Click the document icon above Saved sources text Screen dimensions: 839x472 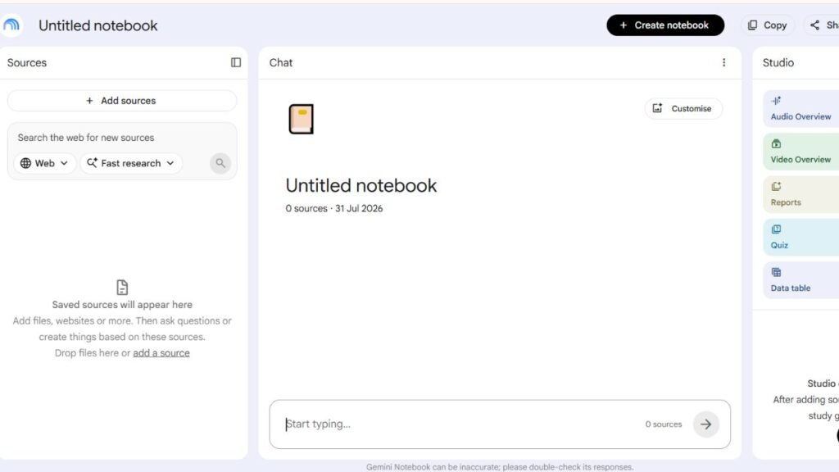(x=122, y=288)
